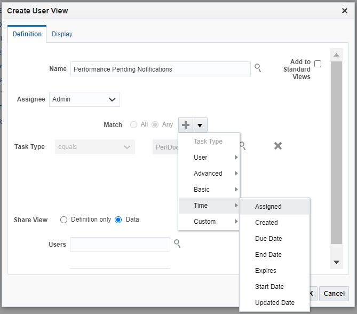
Task: Choose Updated Date from Time submenu
Action: (x=274, y=303)
